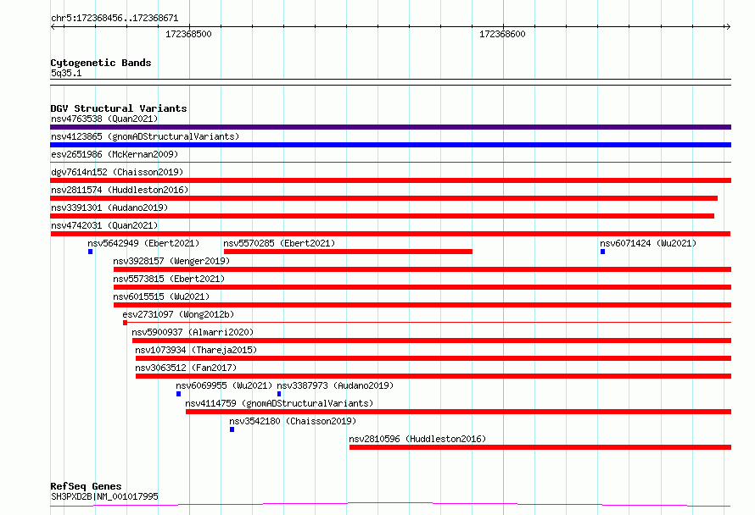Viewport: 755px width, 515px height.
Task: Click the nsv6069955 (Wu2021) blue marker
Action: pos(179,394)
